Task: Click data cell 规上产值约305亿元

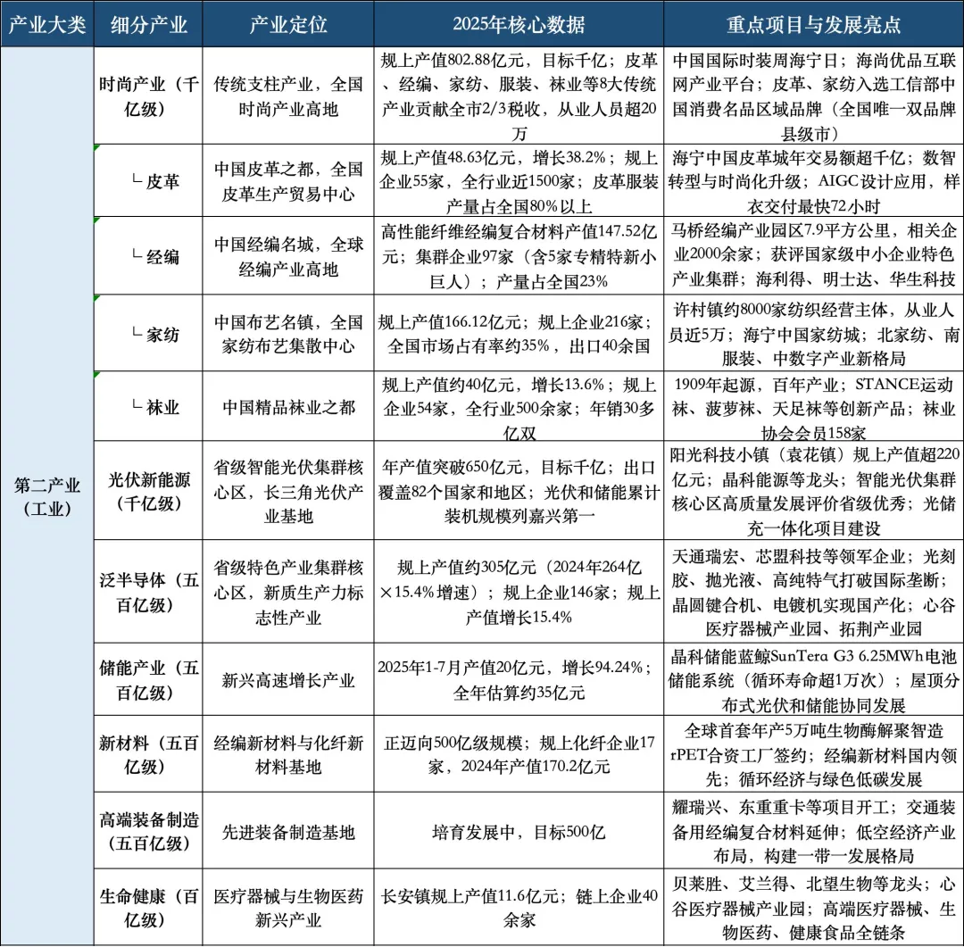Action: tap(519, 592)
